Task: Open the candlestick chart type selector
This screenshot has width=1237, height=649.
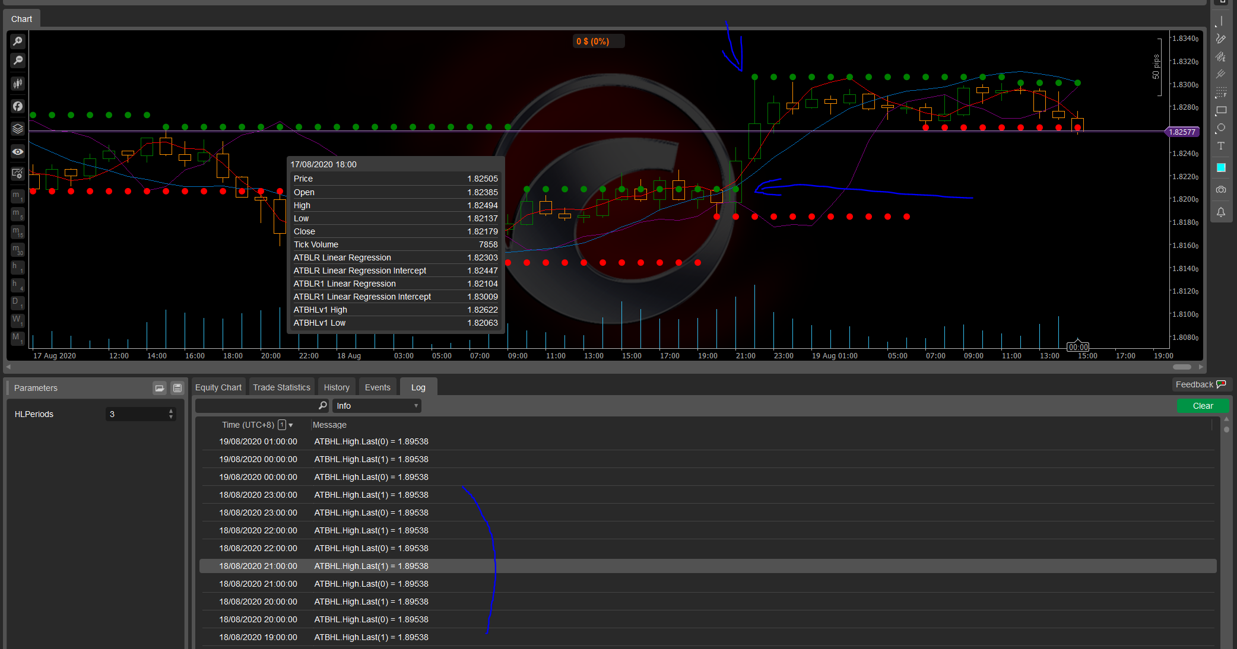Action: 18,84
